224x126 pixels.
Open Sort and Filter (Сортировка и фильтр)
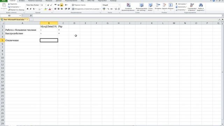click(x=192, y=7)
